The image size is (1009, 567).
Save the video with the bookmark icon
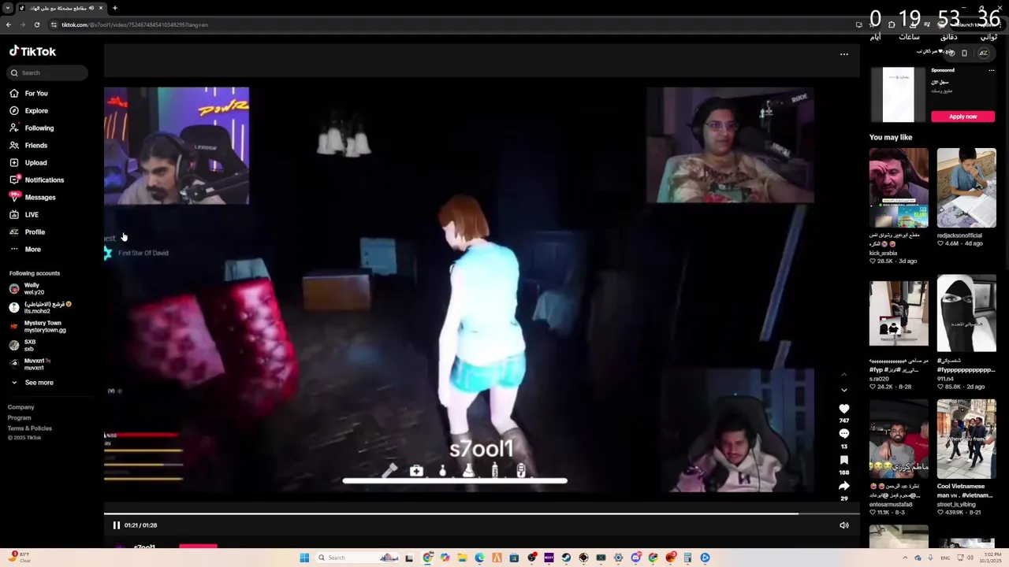click(x=844, y=460)
